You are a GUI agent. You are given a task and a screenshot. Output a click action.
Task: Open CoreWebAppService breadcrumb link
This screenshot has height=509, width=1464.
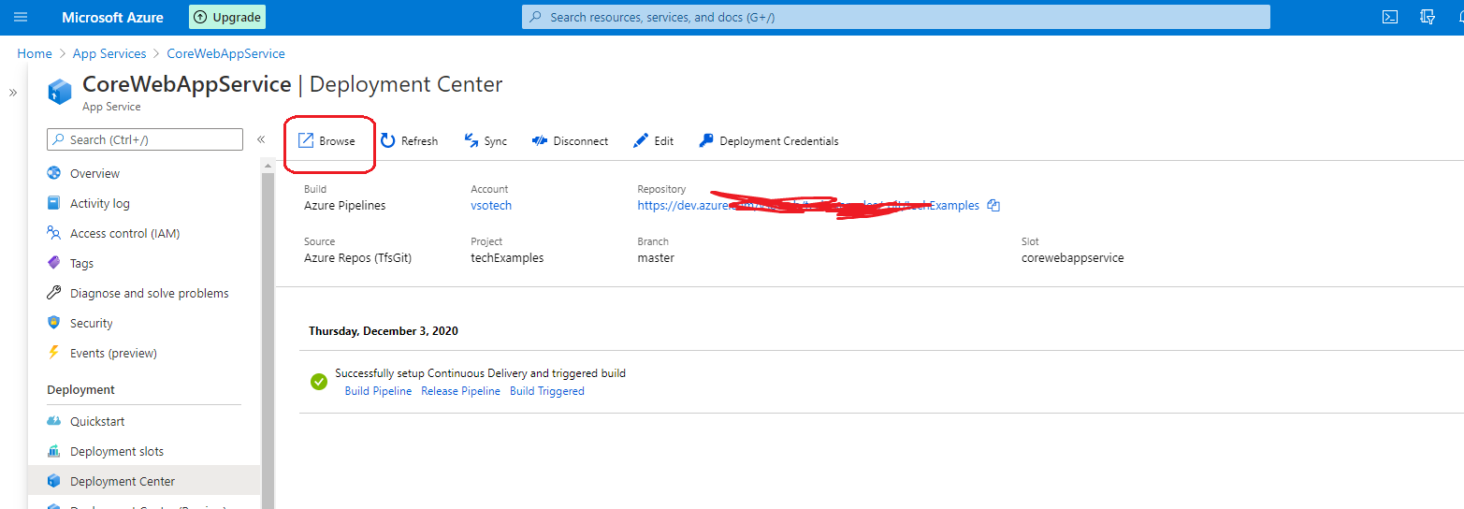pyautogui.click(x=225, y=53)
